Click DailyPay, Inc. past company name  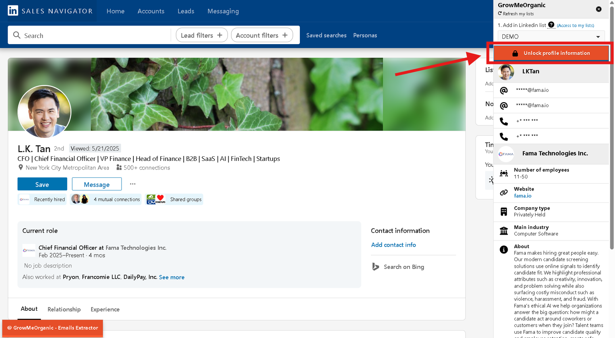140,277
